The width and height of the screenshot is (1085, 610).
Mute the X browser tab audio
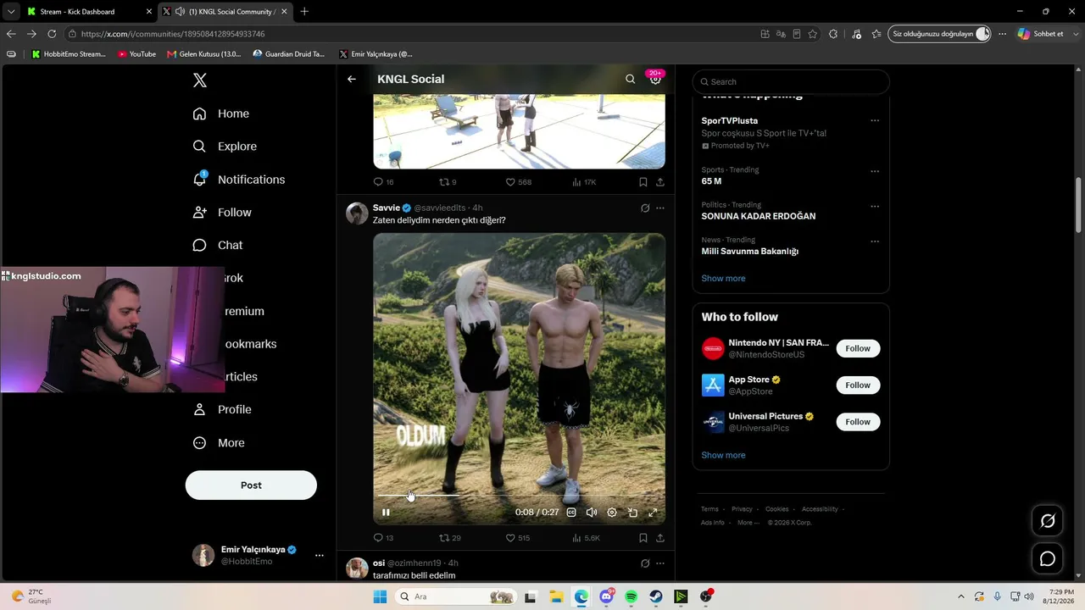[x=180, y=12]
